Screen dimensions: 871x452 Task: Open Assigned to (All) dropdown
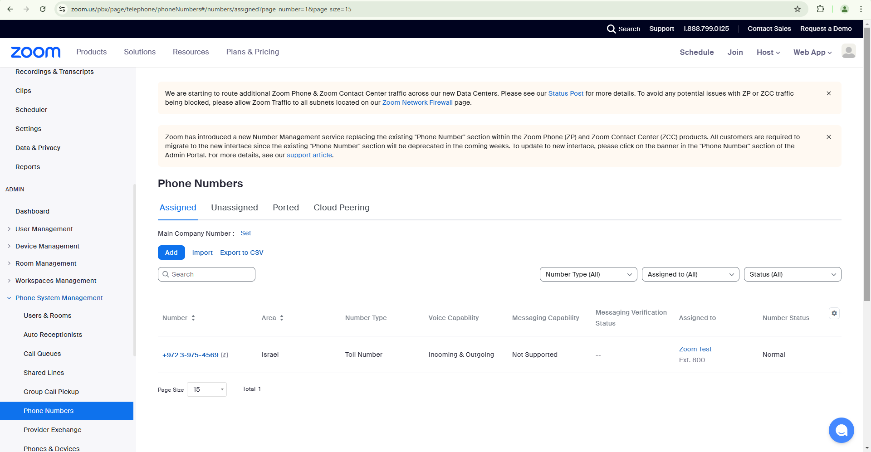point(690,274)
